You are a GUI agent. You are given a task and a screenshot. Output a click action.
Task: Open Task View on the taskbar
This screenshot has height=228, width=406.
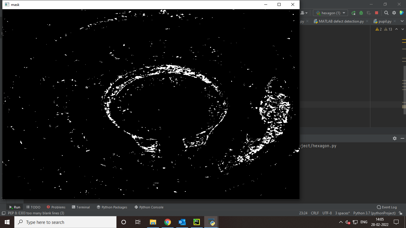(138, 222)
